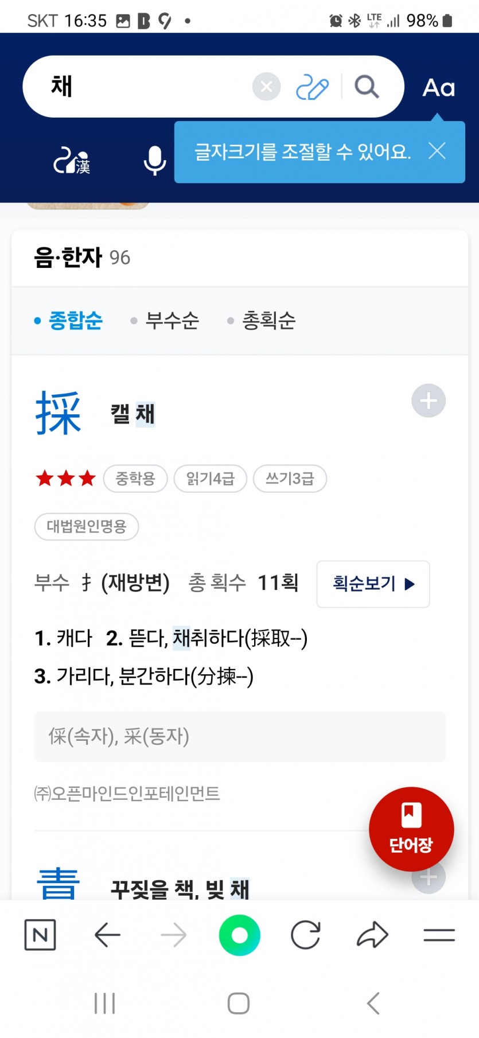Go to the Naver home N icon
The width and height of the screenshot is (479, 1038).
click(40, 935)
